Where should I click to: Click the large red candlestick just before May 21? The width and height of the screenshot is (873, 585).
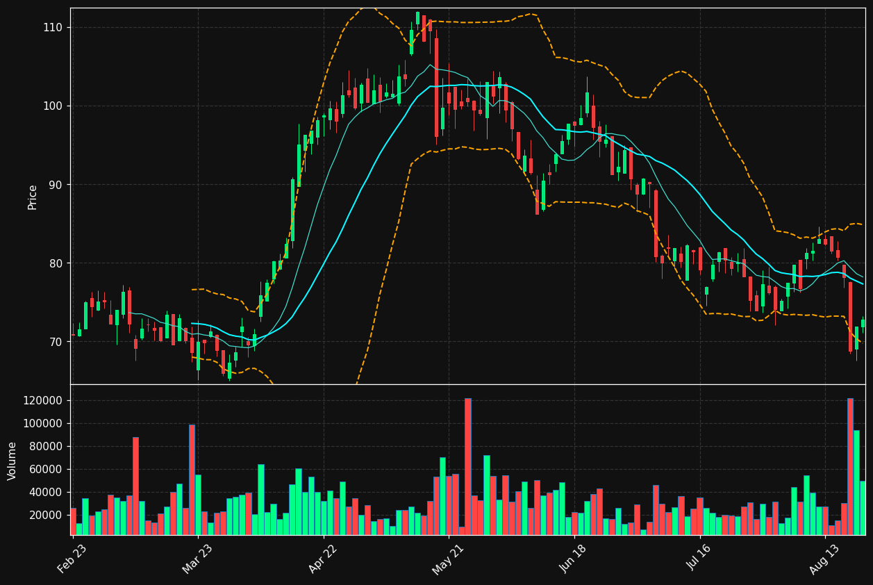click(x=437, y=88)
